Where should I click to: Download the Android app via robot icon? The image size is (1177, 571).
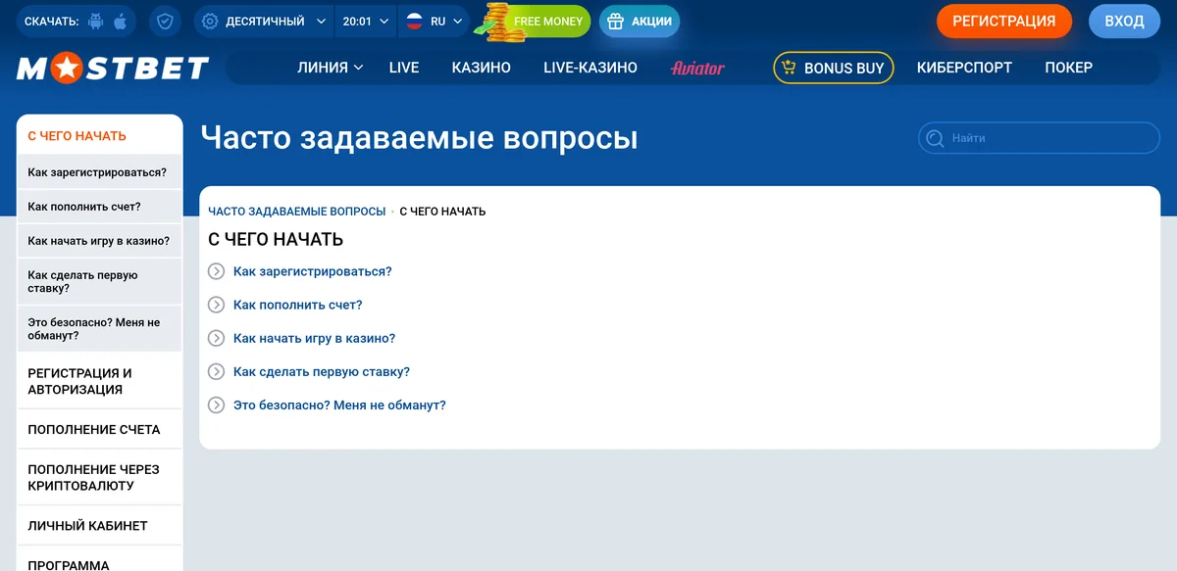(x=95, y=22)
